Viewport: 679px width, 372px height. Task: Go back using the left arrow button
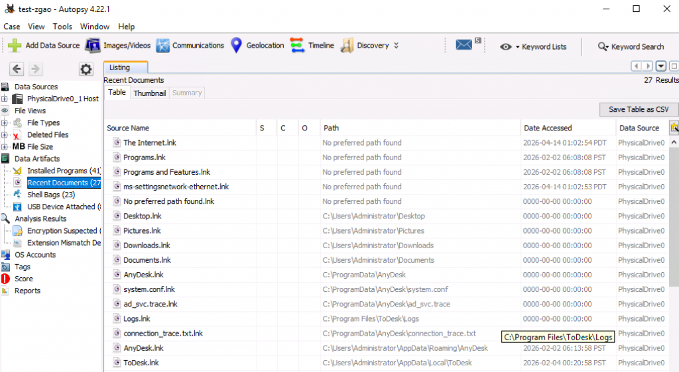click(17, 70)
